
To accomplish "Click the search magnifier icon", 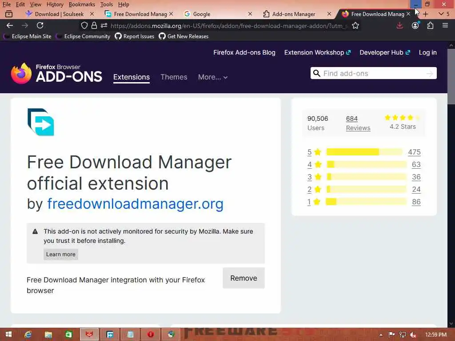I will (317, 73).
